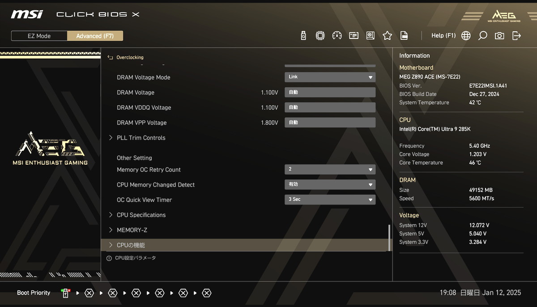Click the Intel(R) Core(TM) Ultra 9 285K text

[435, 129]
